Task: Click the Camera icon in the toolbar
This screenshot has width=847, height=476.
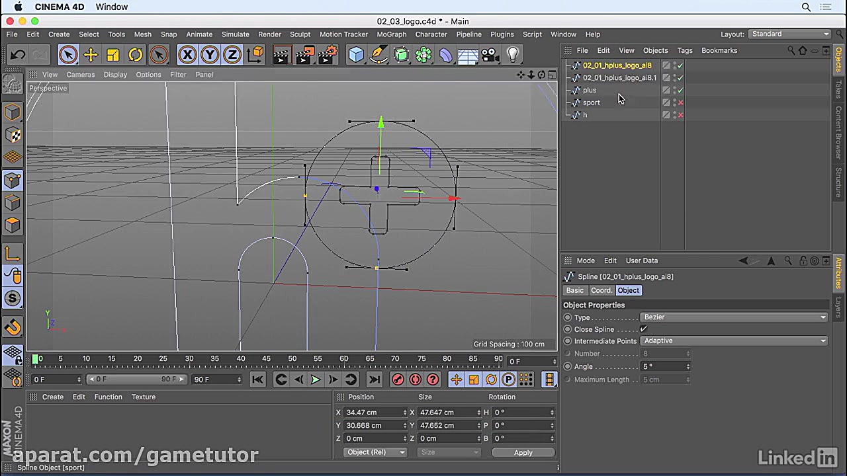Action: click(x=490, y=55)
